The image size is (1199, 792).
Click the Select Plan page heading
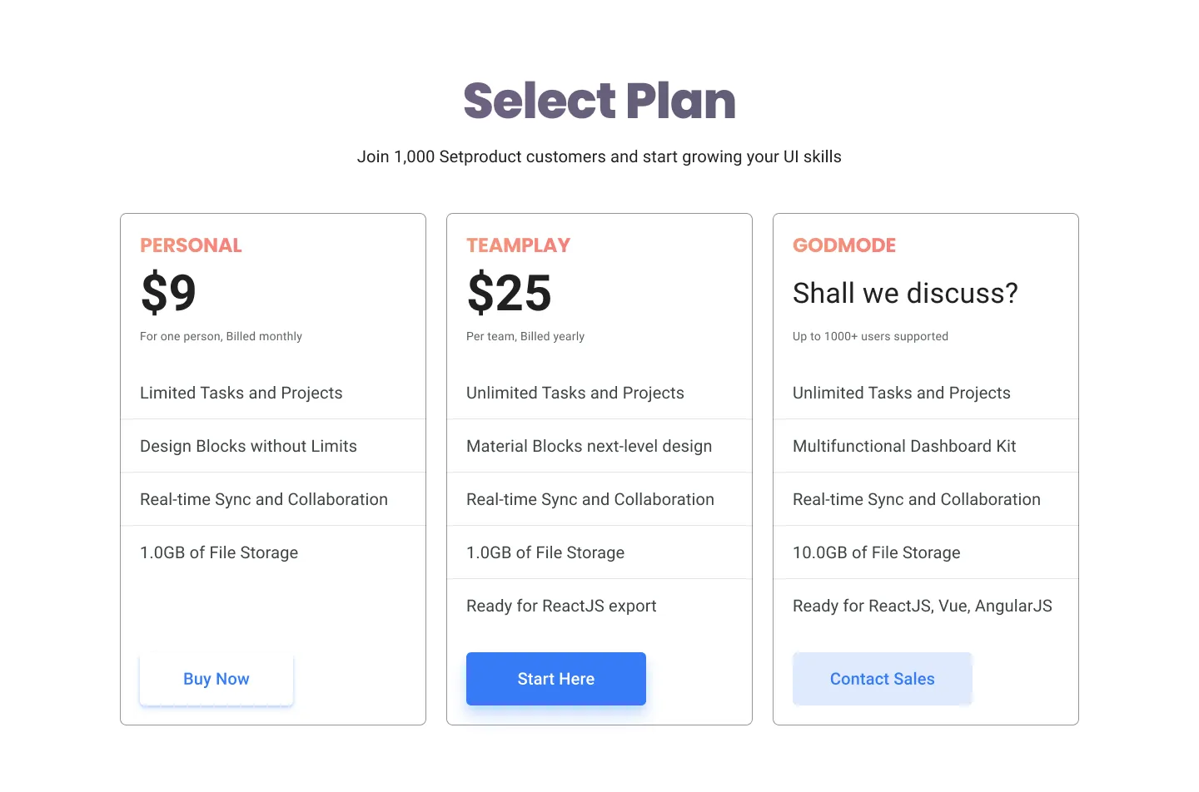coord(599,101)
